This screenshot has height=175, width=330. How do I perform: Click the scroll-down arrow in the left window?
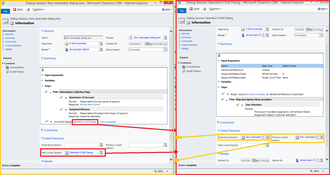tap(171, 159)
